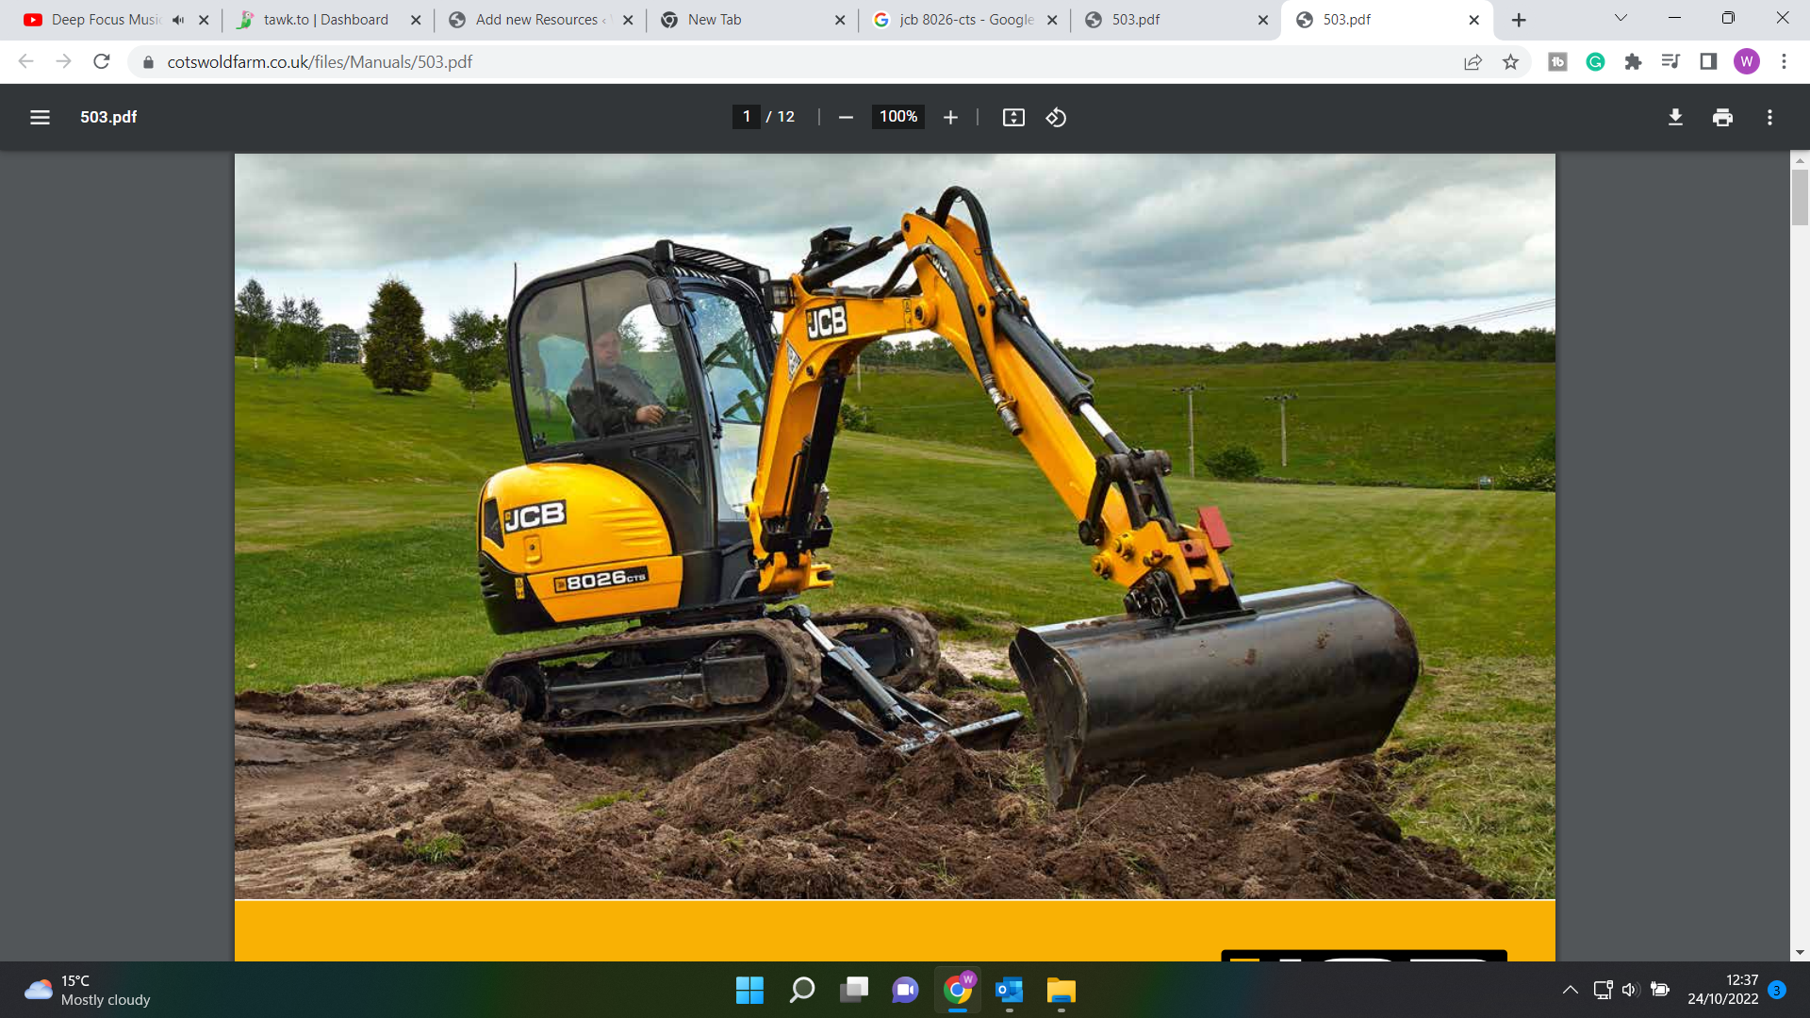Open File Explorer from taskbar

pos(1061,990)
